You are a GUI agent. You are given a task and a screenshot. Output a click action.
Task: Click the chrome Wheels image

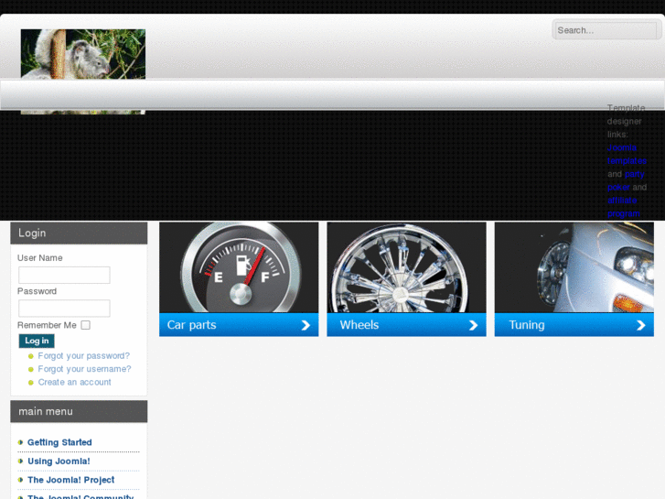406,267
